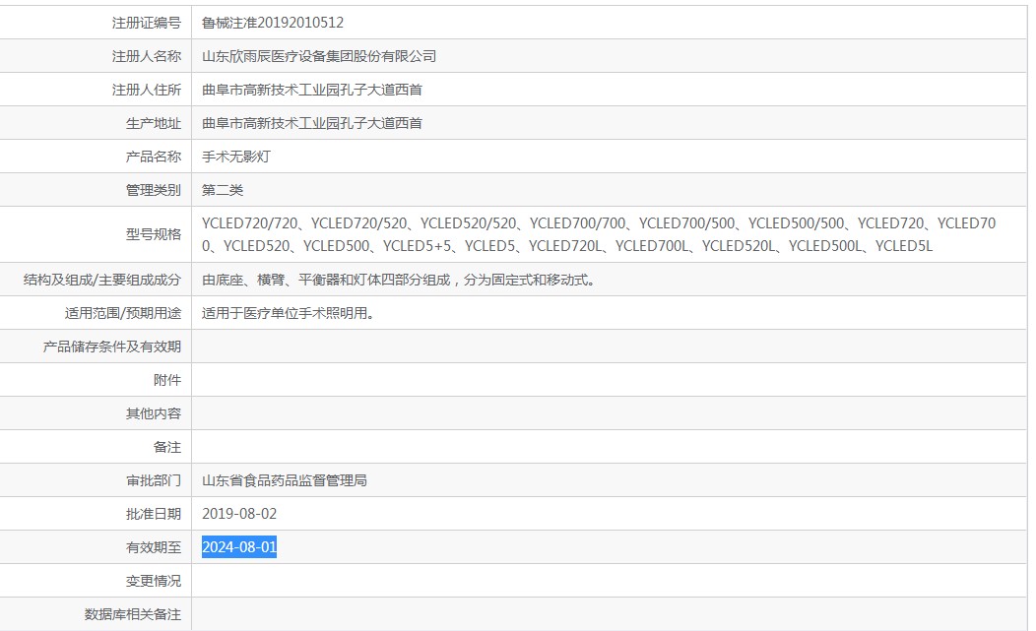This screenshot has width=1036, height=631.
Task: Click the label 生产地址
Action: (x=154, y=124)
